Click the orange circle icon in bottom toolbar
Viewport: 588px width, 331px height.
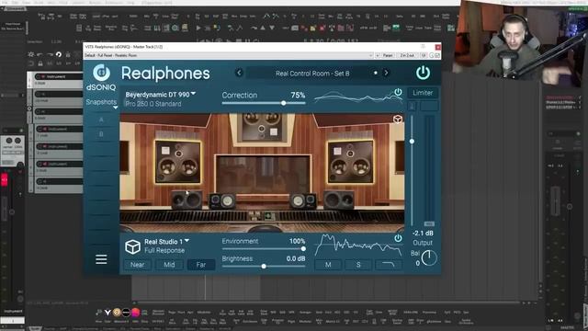click(117, 312)
